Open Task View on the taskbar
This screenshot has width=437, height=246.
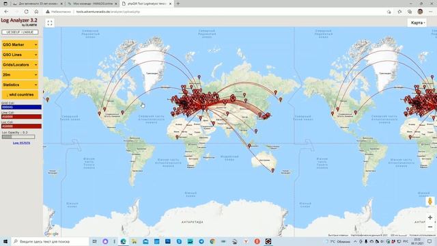point(94,241)
